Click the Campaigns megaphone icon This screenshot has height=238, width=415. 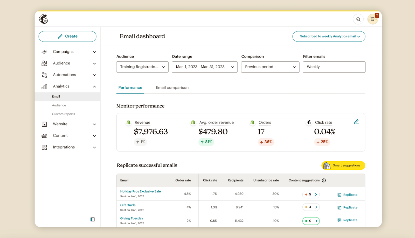coord(44,52)
